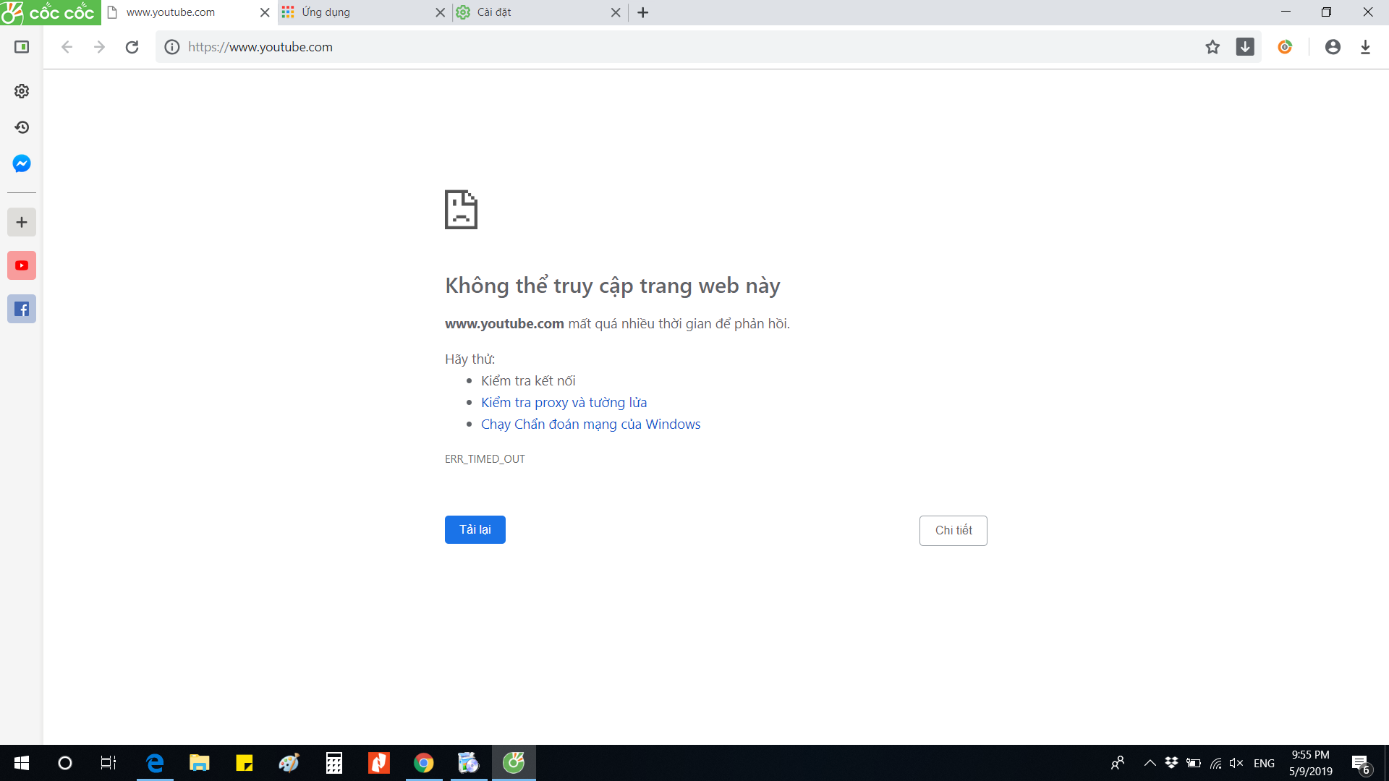Switch to the Cài đặt tab

tap(540, 12)
